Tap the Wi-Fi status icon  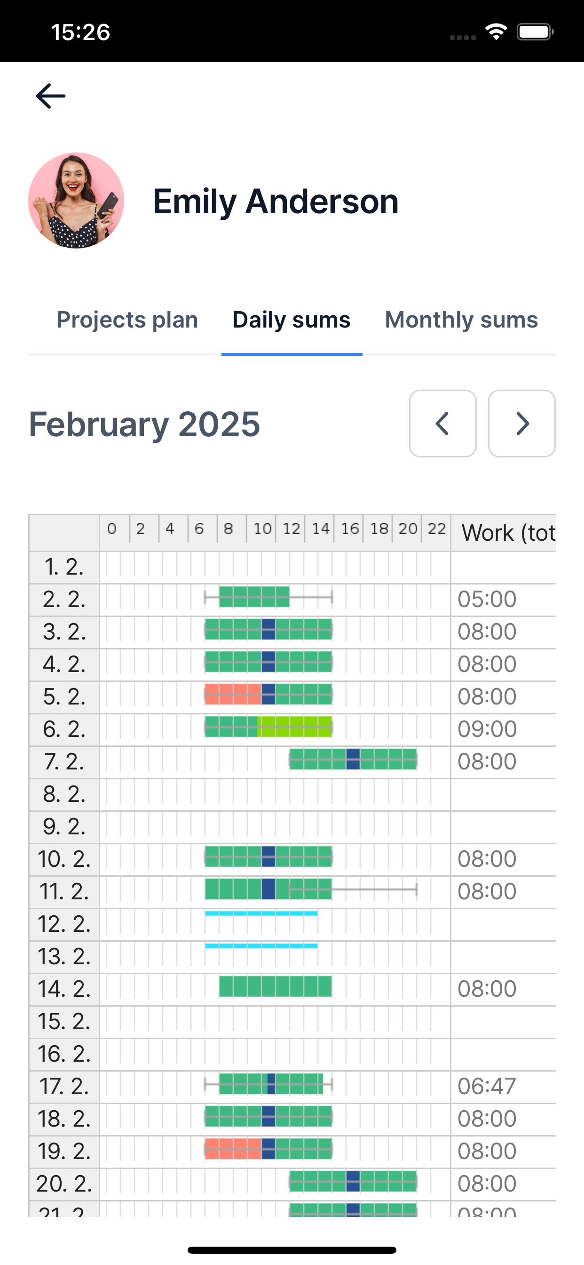[496, 32]
